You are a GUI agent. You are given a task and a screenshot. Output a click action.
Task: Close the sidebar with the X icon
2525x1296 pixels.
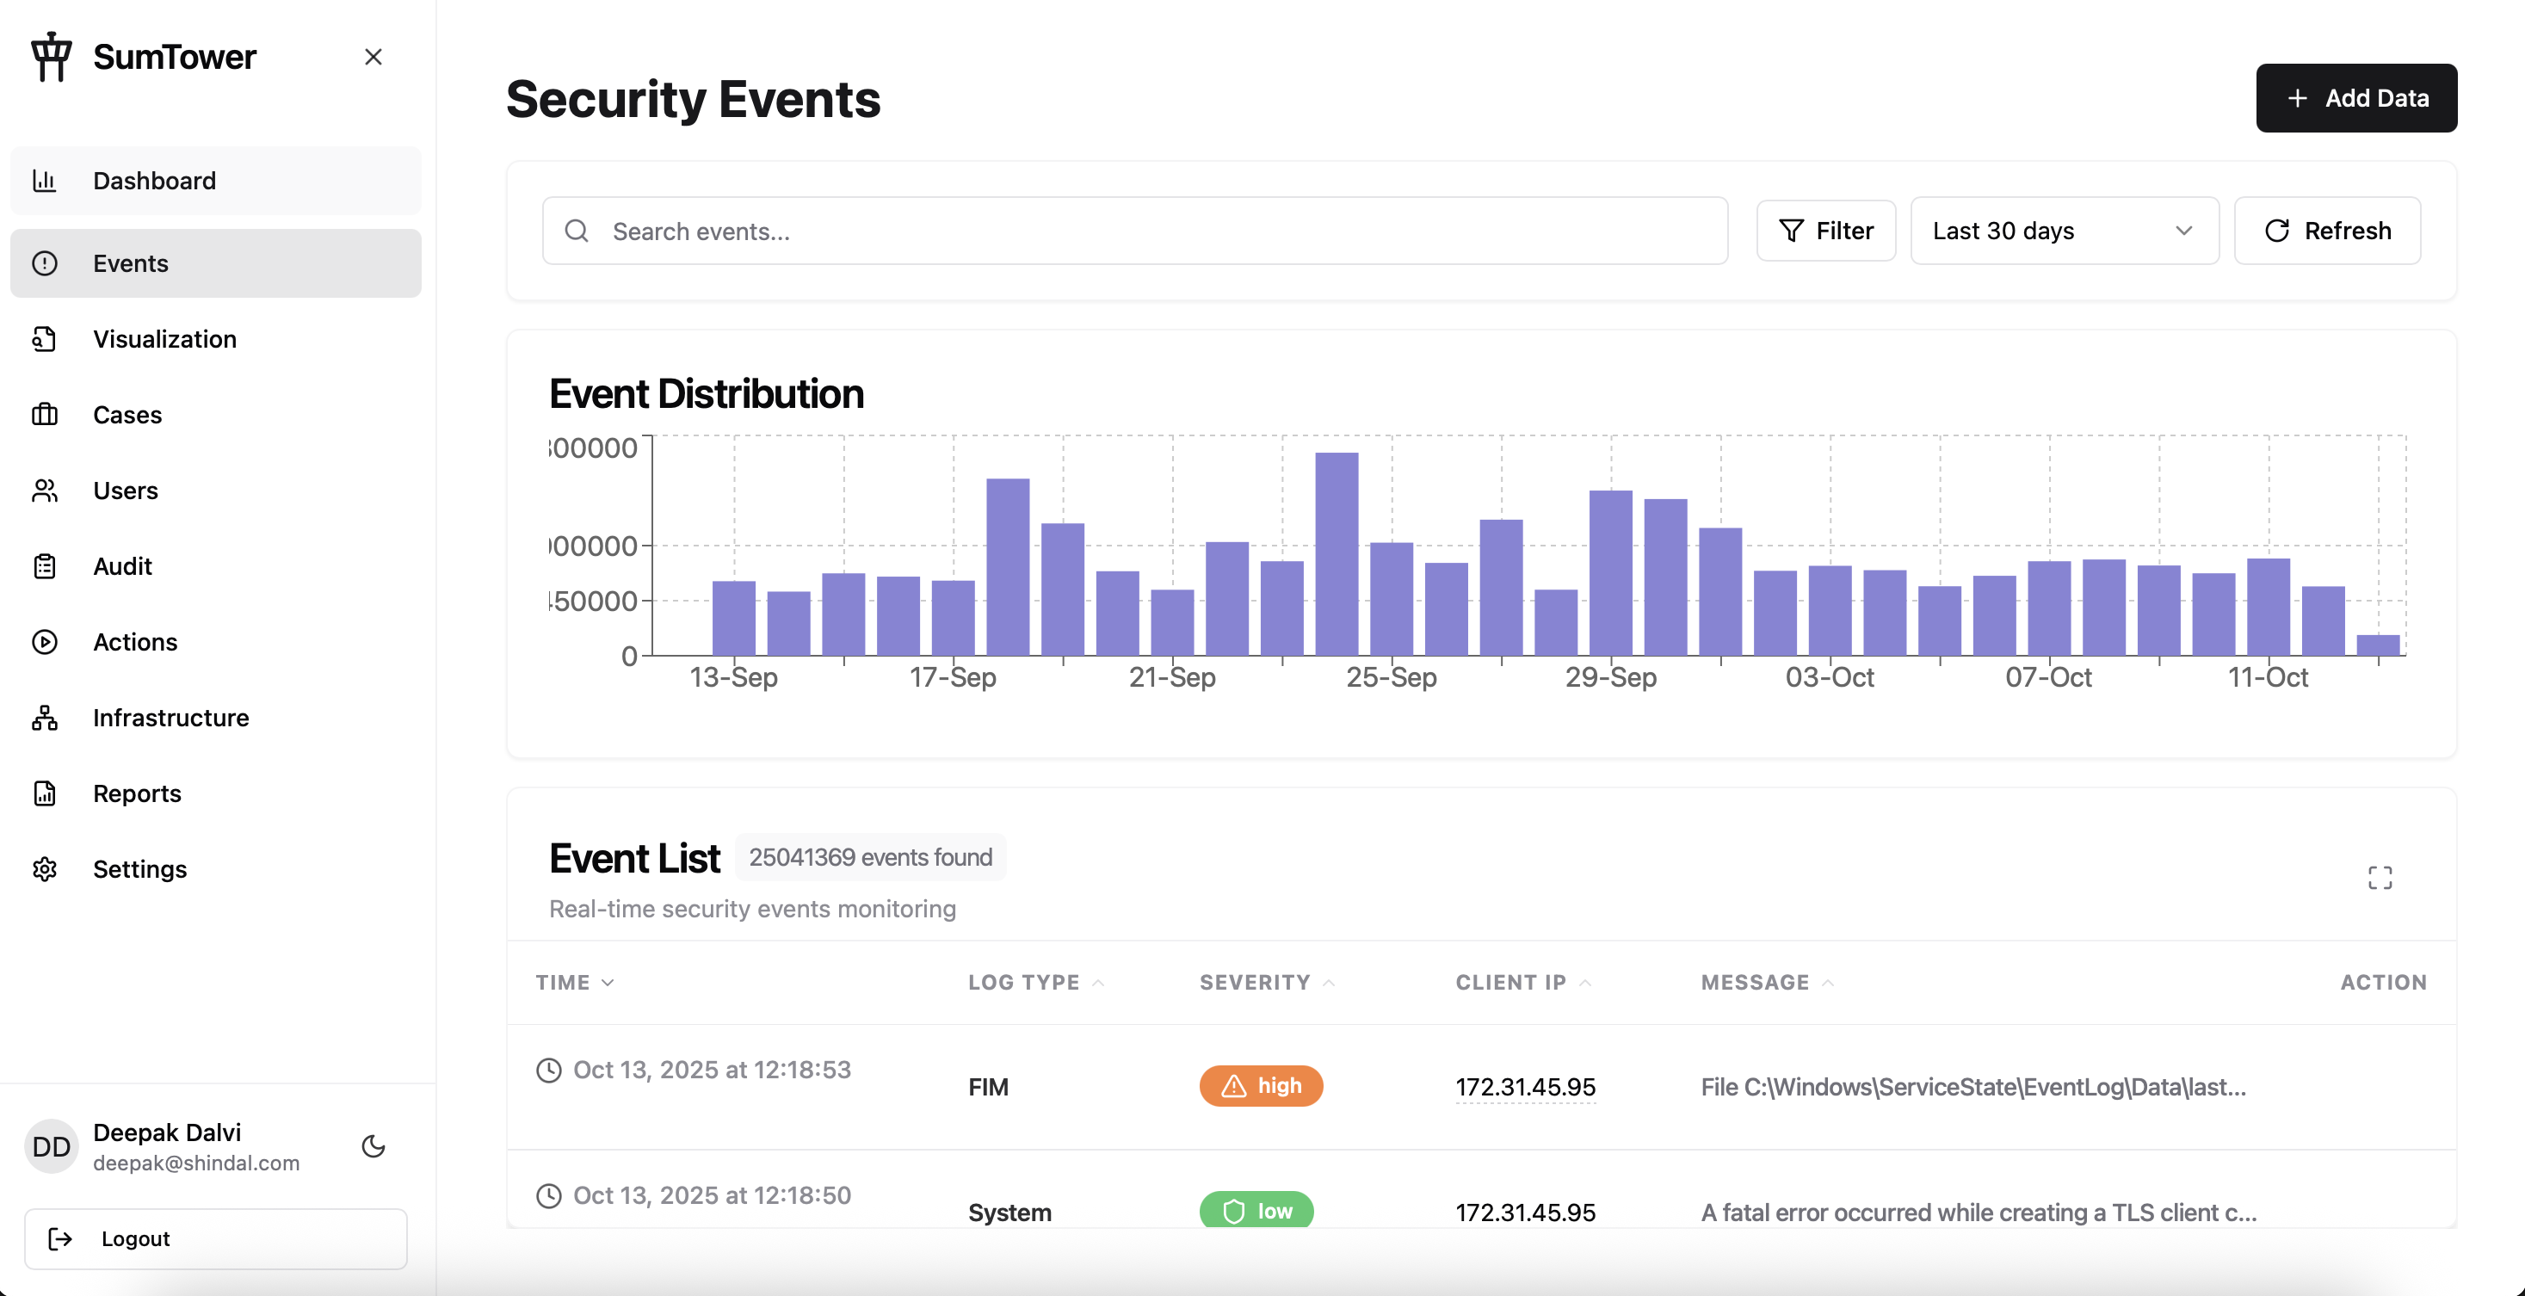coord(373,57)
